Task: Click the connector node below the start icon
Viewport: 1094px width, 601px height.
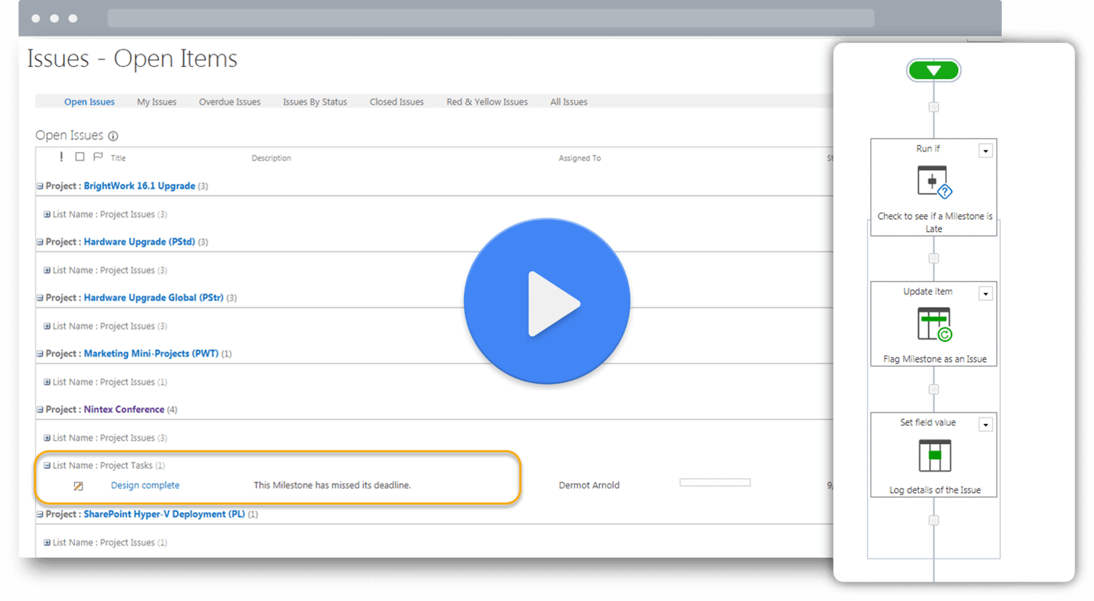Action: point(934,107)
